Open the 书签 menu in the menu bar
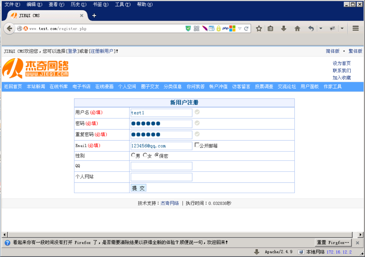 click(100, 4)
